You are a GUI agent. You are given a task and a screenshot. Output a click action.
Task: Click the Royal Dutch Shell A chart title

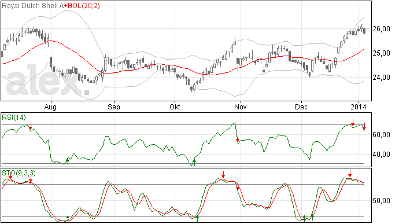pos(32,6)
